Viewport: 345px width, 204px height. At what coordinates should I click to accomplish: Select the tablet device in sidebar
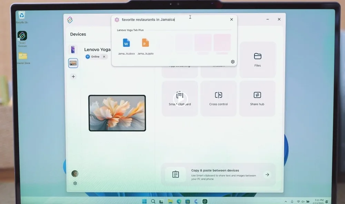[73, 63]
